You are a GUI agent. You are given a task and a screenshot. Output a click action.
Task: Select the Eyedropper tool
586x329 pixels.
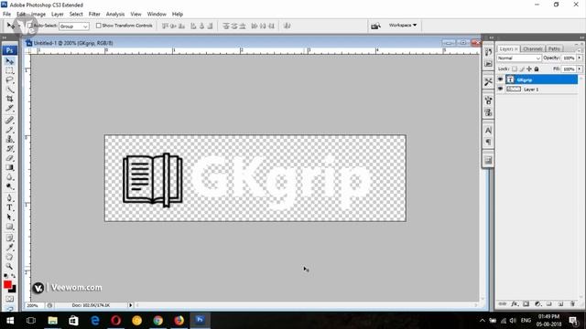(x=10, y=248)
